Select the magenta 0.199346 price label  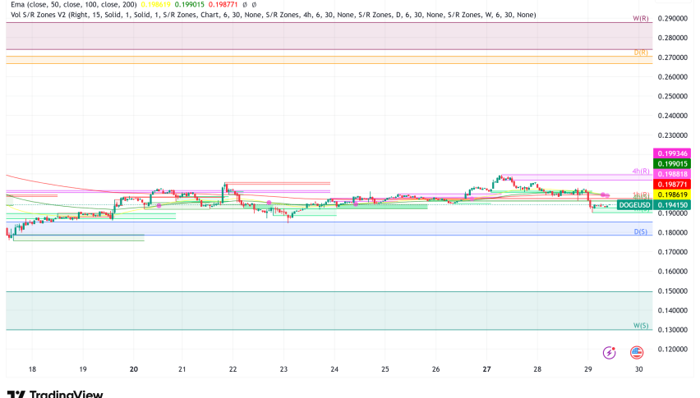pos(673,153)
